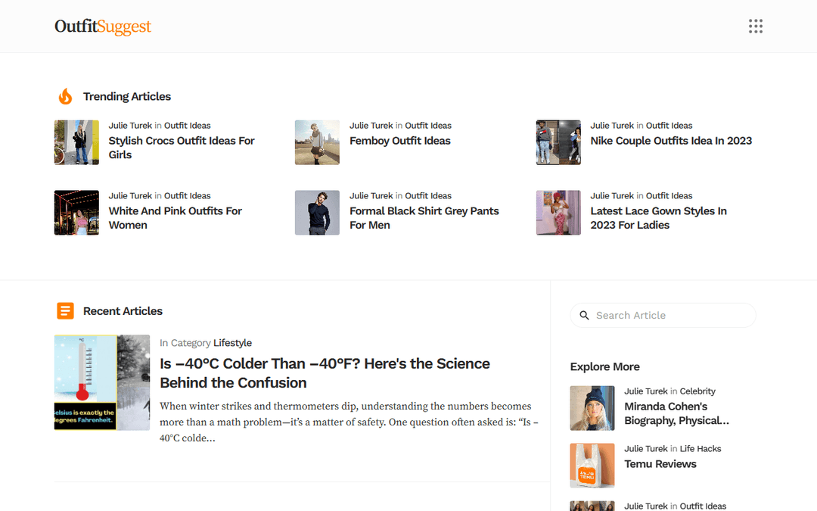Viewport: 817px width, 511px height.
Task: Open the Lifestyle category link
Action: tap(232, 343)
